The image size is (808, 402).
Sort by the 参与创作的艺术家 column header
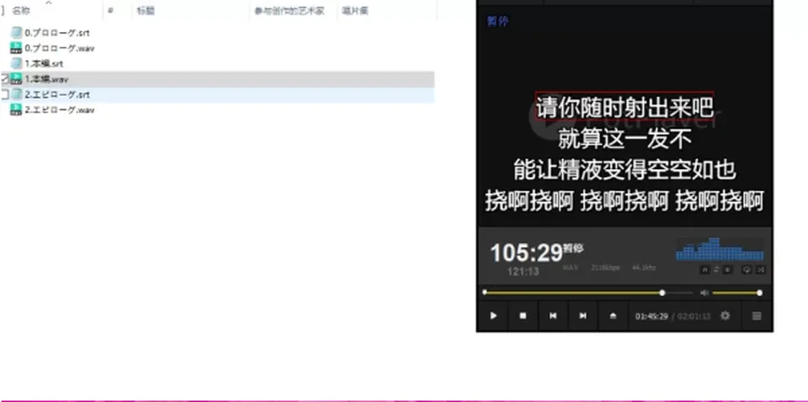(289, 10)
